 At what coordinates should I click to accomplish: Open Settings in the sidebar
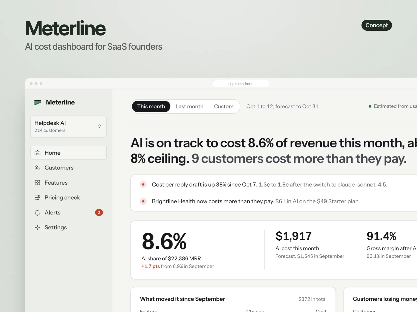[69, 227]
